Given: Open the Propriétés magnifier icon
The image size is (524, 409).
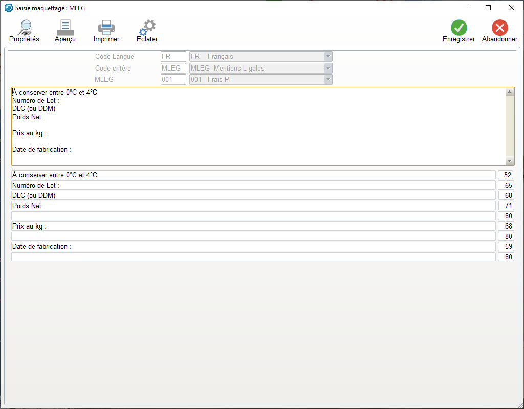Looking at the screenshot, I should [x=24, y=28].
